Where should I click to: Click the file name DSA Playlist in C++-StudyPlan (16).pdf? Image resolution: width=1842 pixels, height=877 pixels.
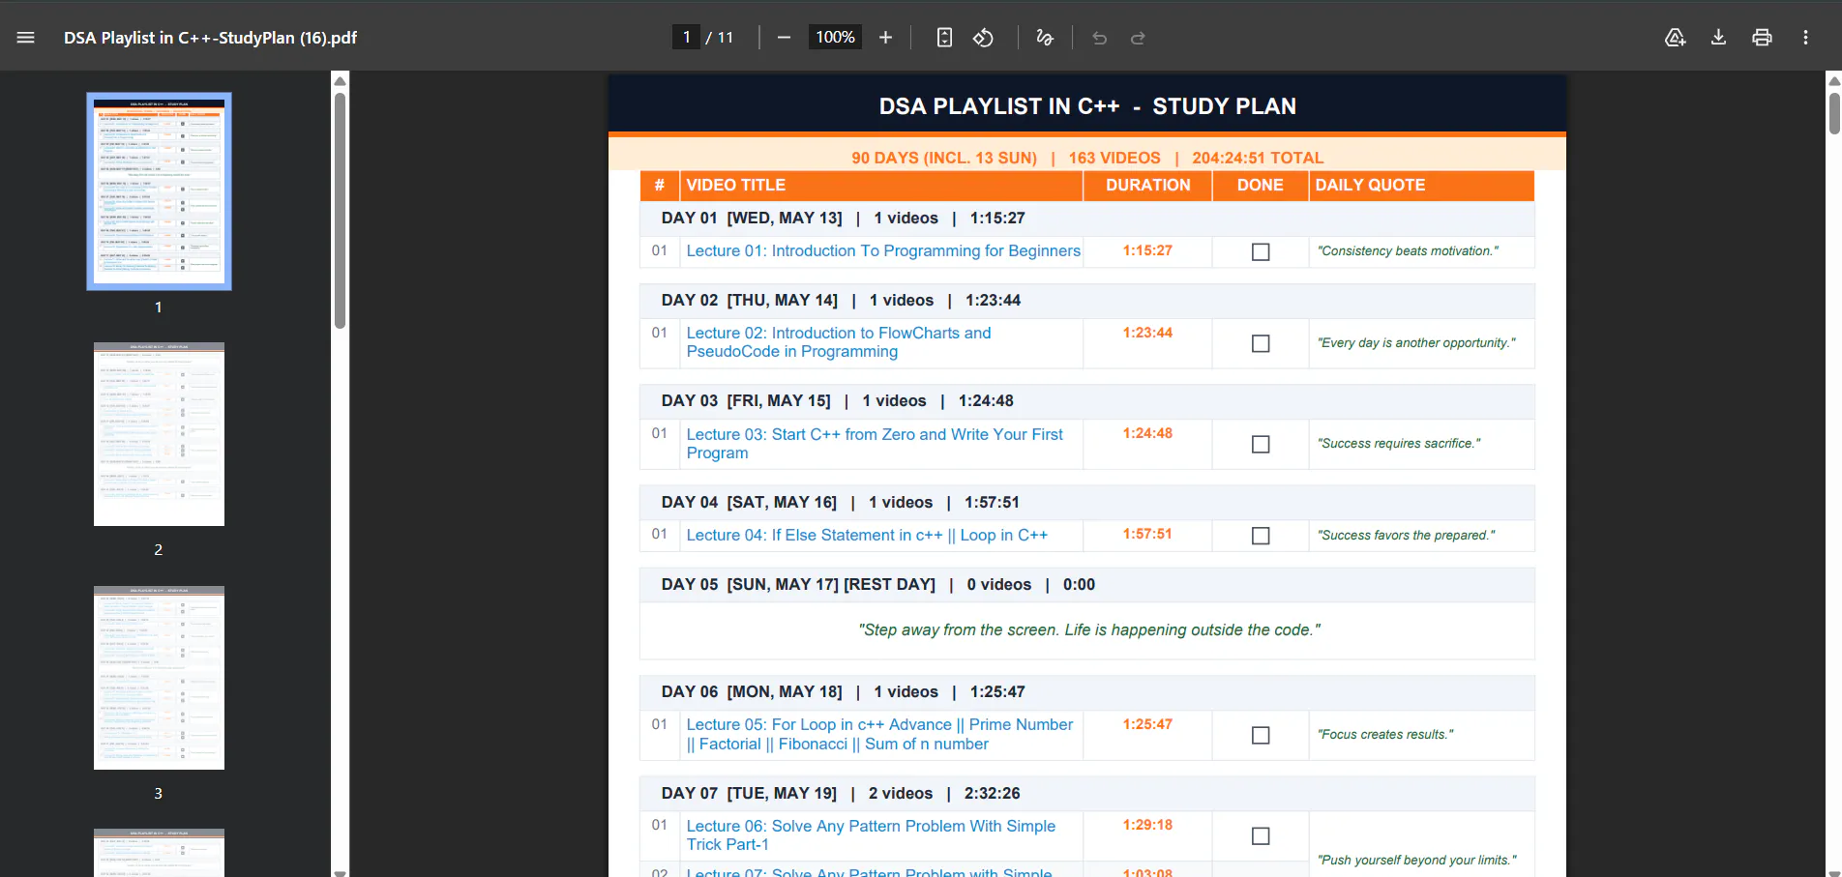click(210, 38)
